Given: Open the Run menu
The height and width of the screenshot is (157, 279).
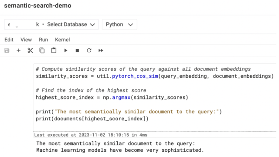Looking at the screenshot, I should pyautogui.click(x=44, y=40).
